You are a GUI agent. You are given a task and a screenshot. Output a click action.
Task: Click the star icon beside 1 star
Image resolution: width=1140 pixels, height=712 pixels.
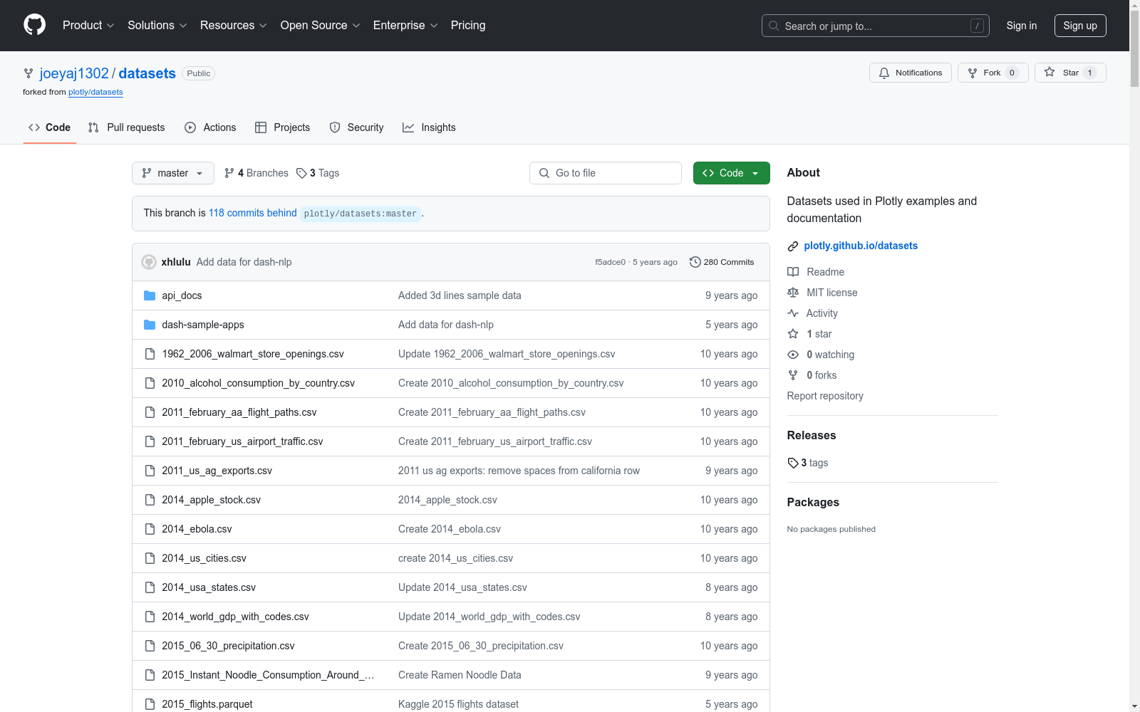793,334
